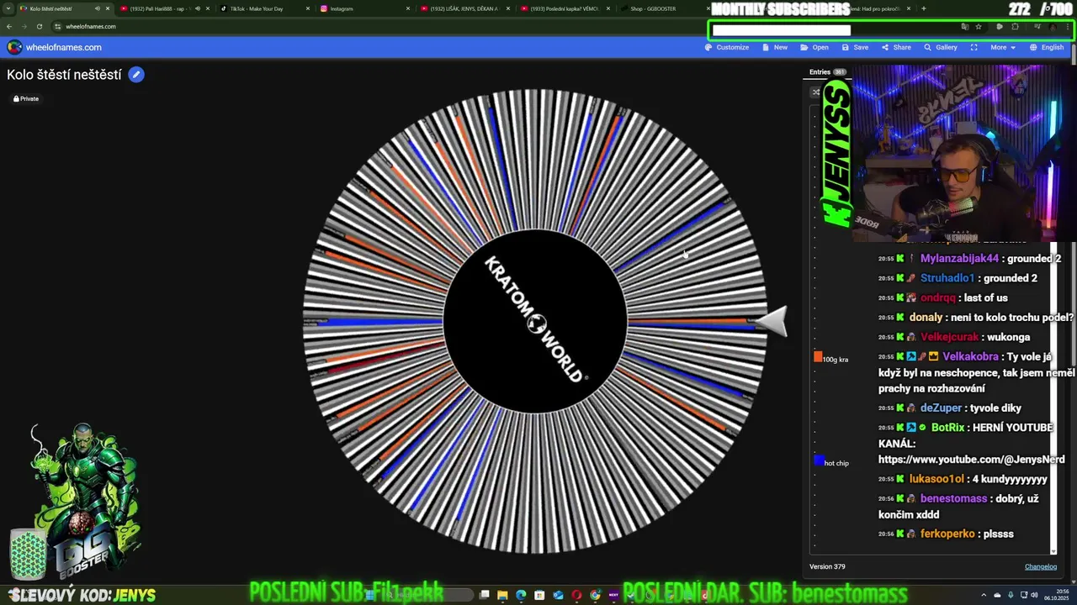The image size is (1077, 605).
Task: Spin the wheel by clicking its center
Action: pyautogui.click(x=535, y=321)
